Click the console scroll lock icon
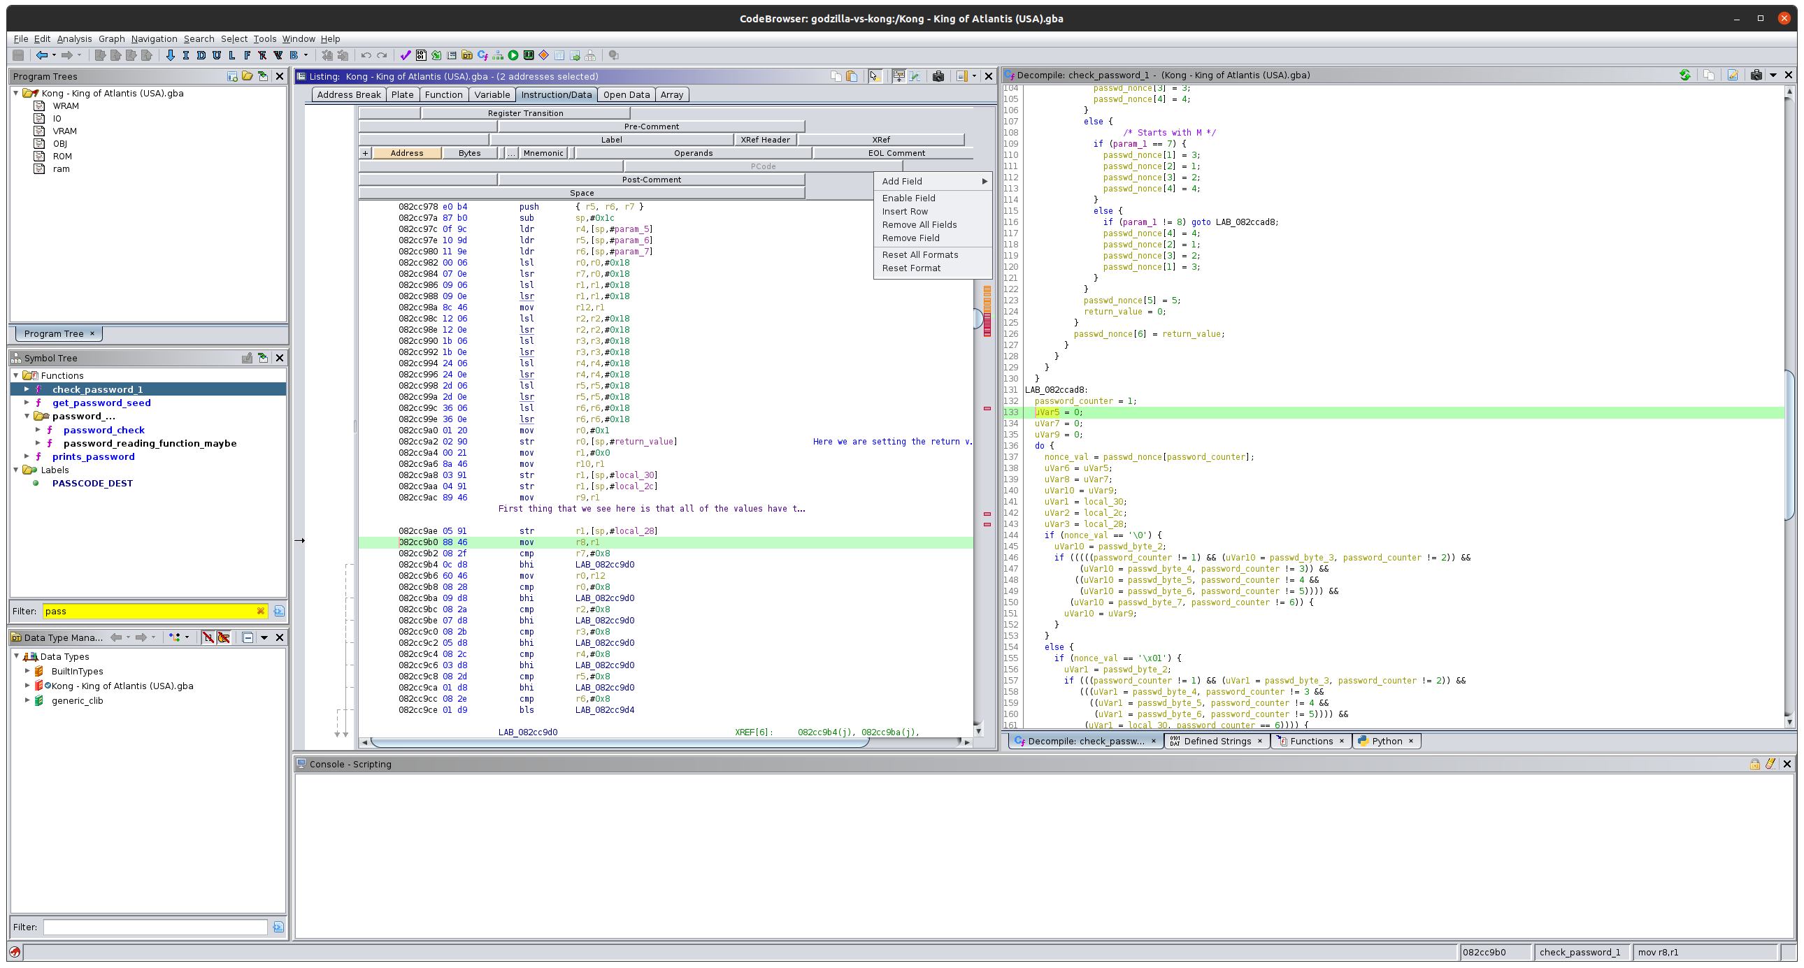The image size is (1804, 968). coord(1755,765)
